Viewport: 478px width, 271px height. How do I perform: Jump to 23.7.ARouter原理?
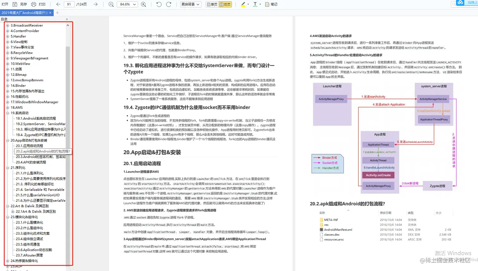29,256
